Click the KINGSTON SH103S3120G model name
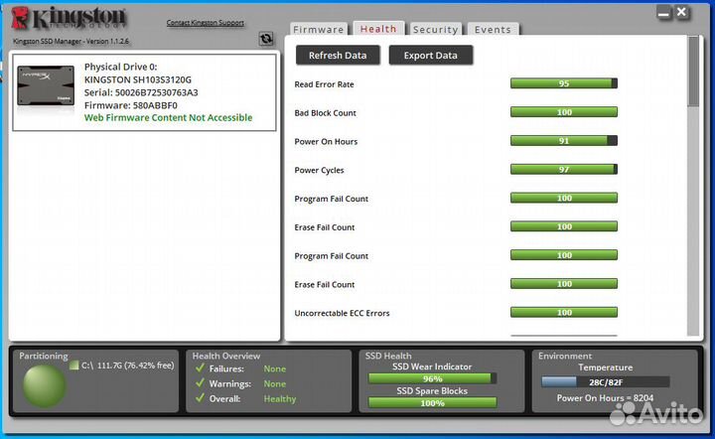The height and width of the screenshot is (439, 715). click(138, 79)
